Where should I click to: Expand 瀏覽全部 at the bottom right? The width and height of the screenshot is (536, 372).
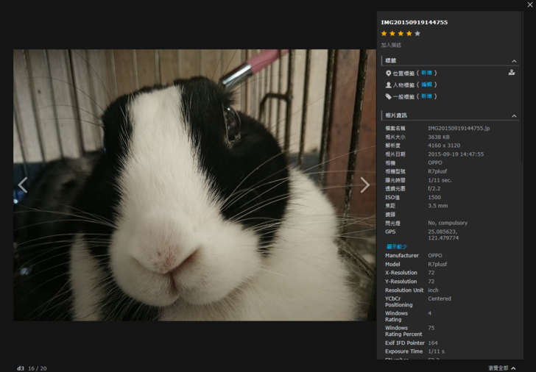pyautogui.click(x=501, y=368)
